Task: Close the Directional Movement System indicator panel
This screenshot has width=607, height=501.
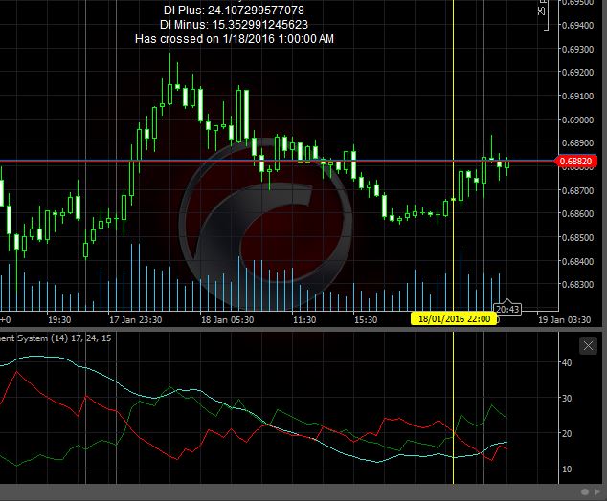Action: 588,345
